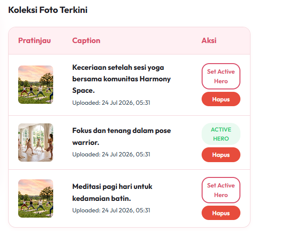
Task: Select the caption Meditasi pagi hari untuk kedamaian batin
Action: [112, 192]
